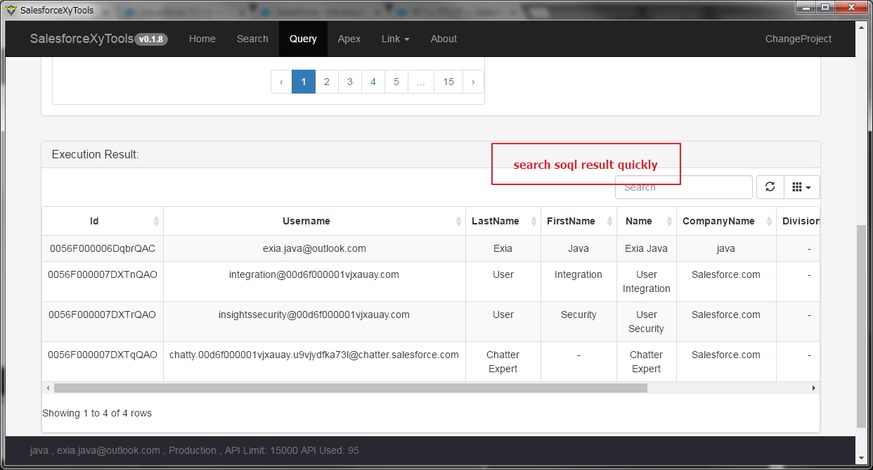Screen dimensions: 873x470
Task: Click the table scrollbar right arrow
Action: coord(814,388)
